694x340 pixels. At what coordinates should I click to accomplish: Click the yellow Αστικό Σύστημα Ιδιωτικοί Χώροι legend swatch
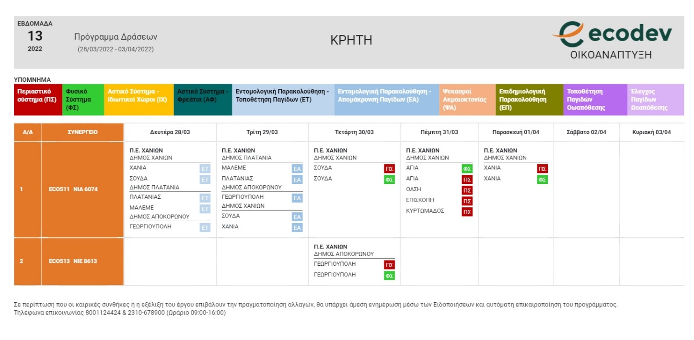click(x=139, y=100)
